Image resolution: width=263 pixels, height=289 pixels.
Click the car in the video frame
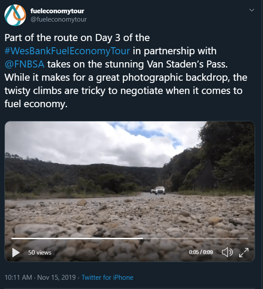point(160,191)
